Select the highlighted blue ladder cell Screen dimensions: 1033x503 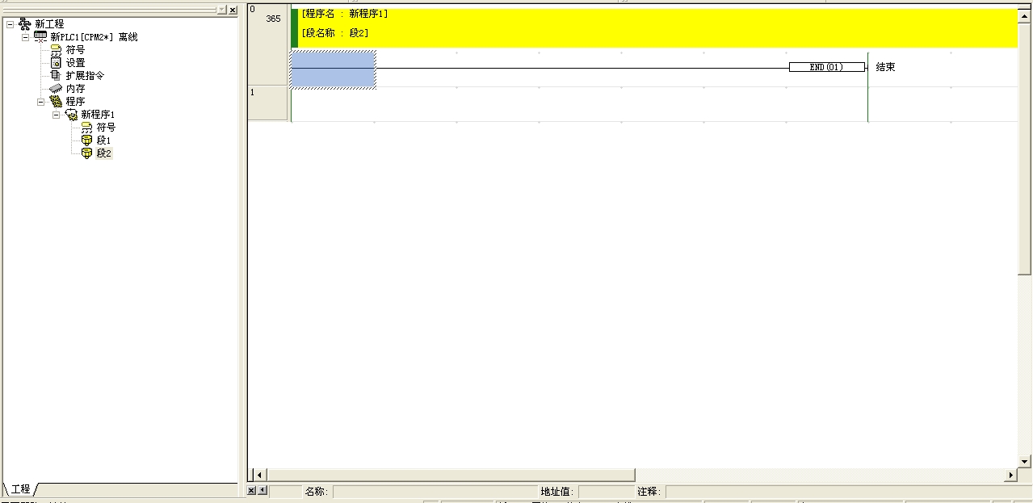[x=333, y=69]
